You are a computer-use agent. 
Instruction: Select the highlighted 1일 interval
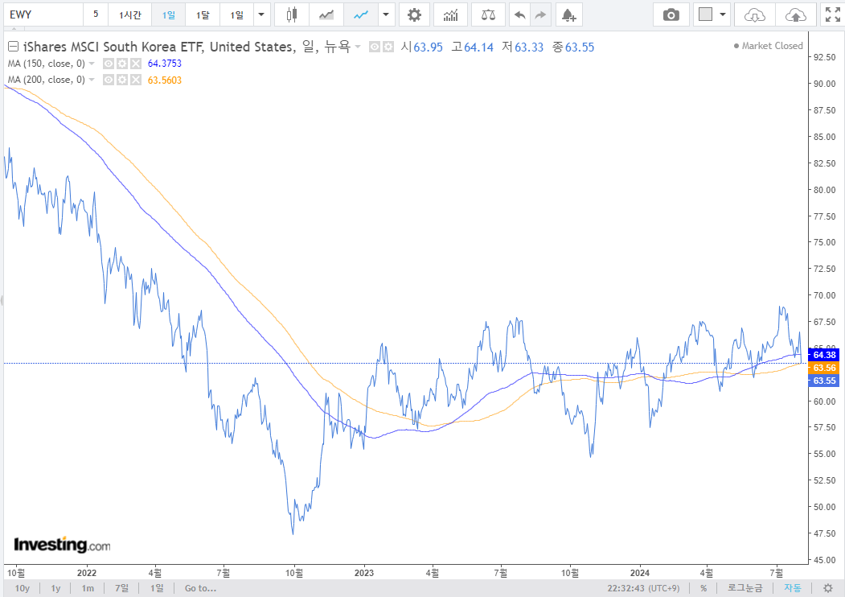[x=169, y=14]
